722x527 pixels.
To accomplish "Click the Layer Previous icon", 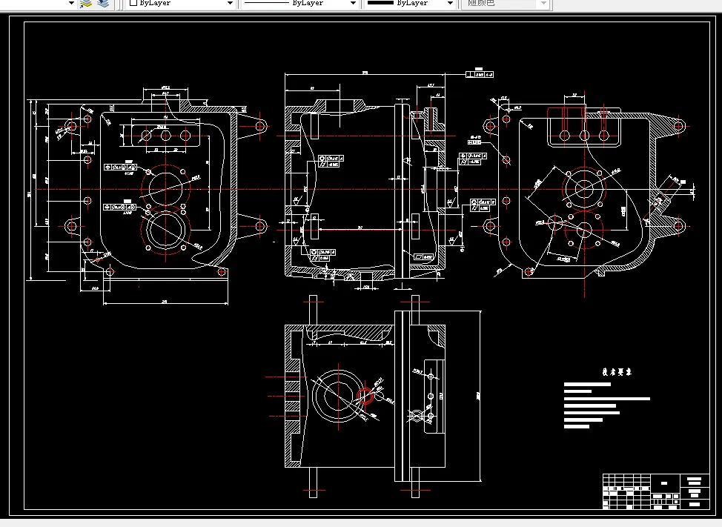I will pos(103,4).
